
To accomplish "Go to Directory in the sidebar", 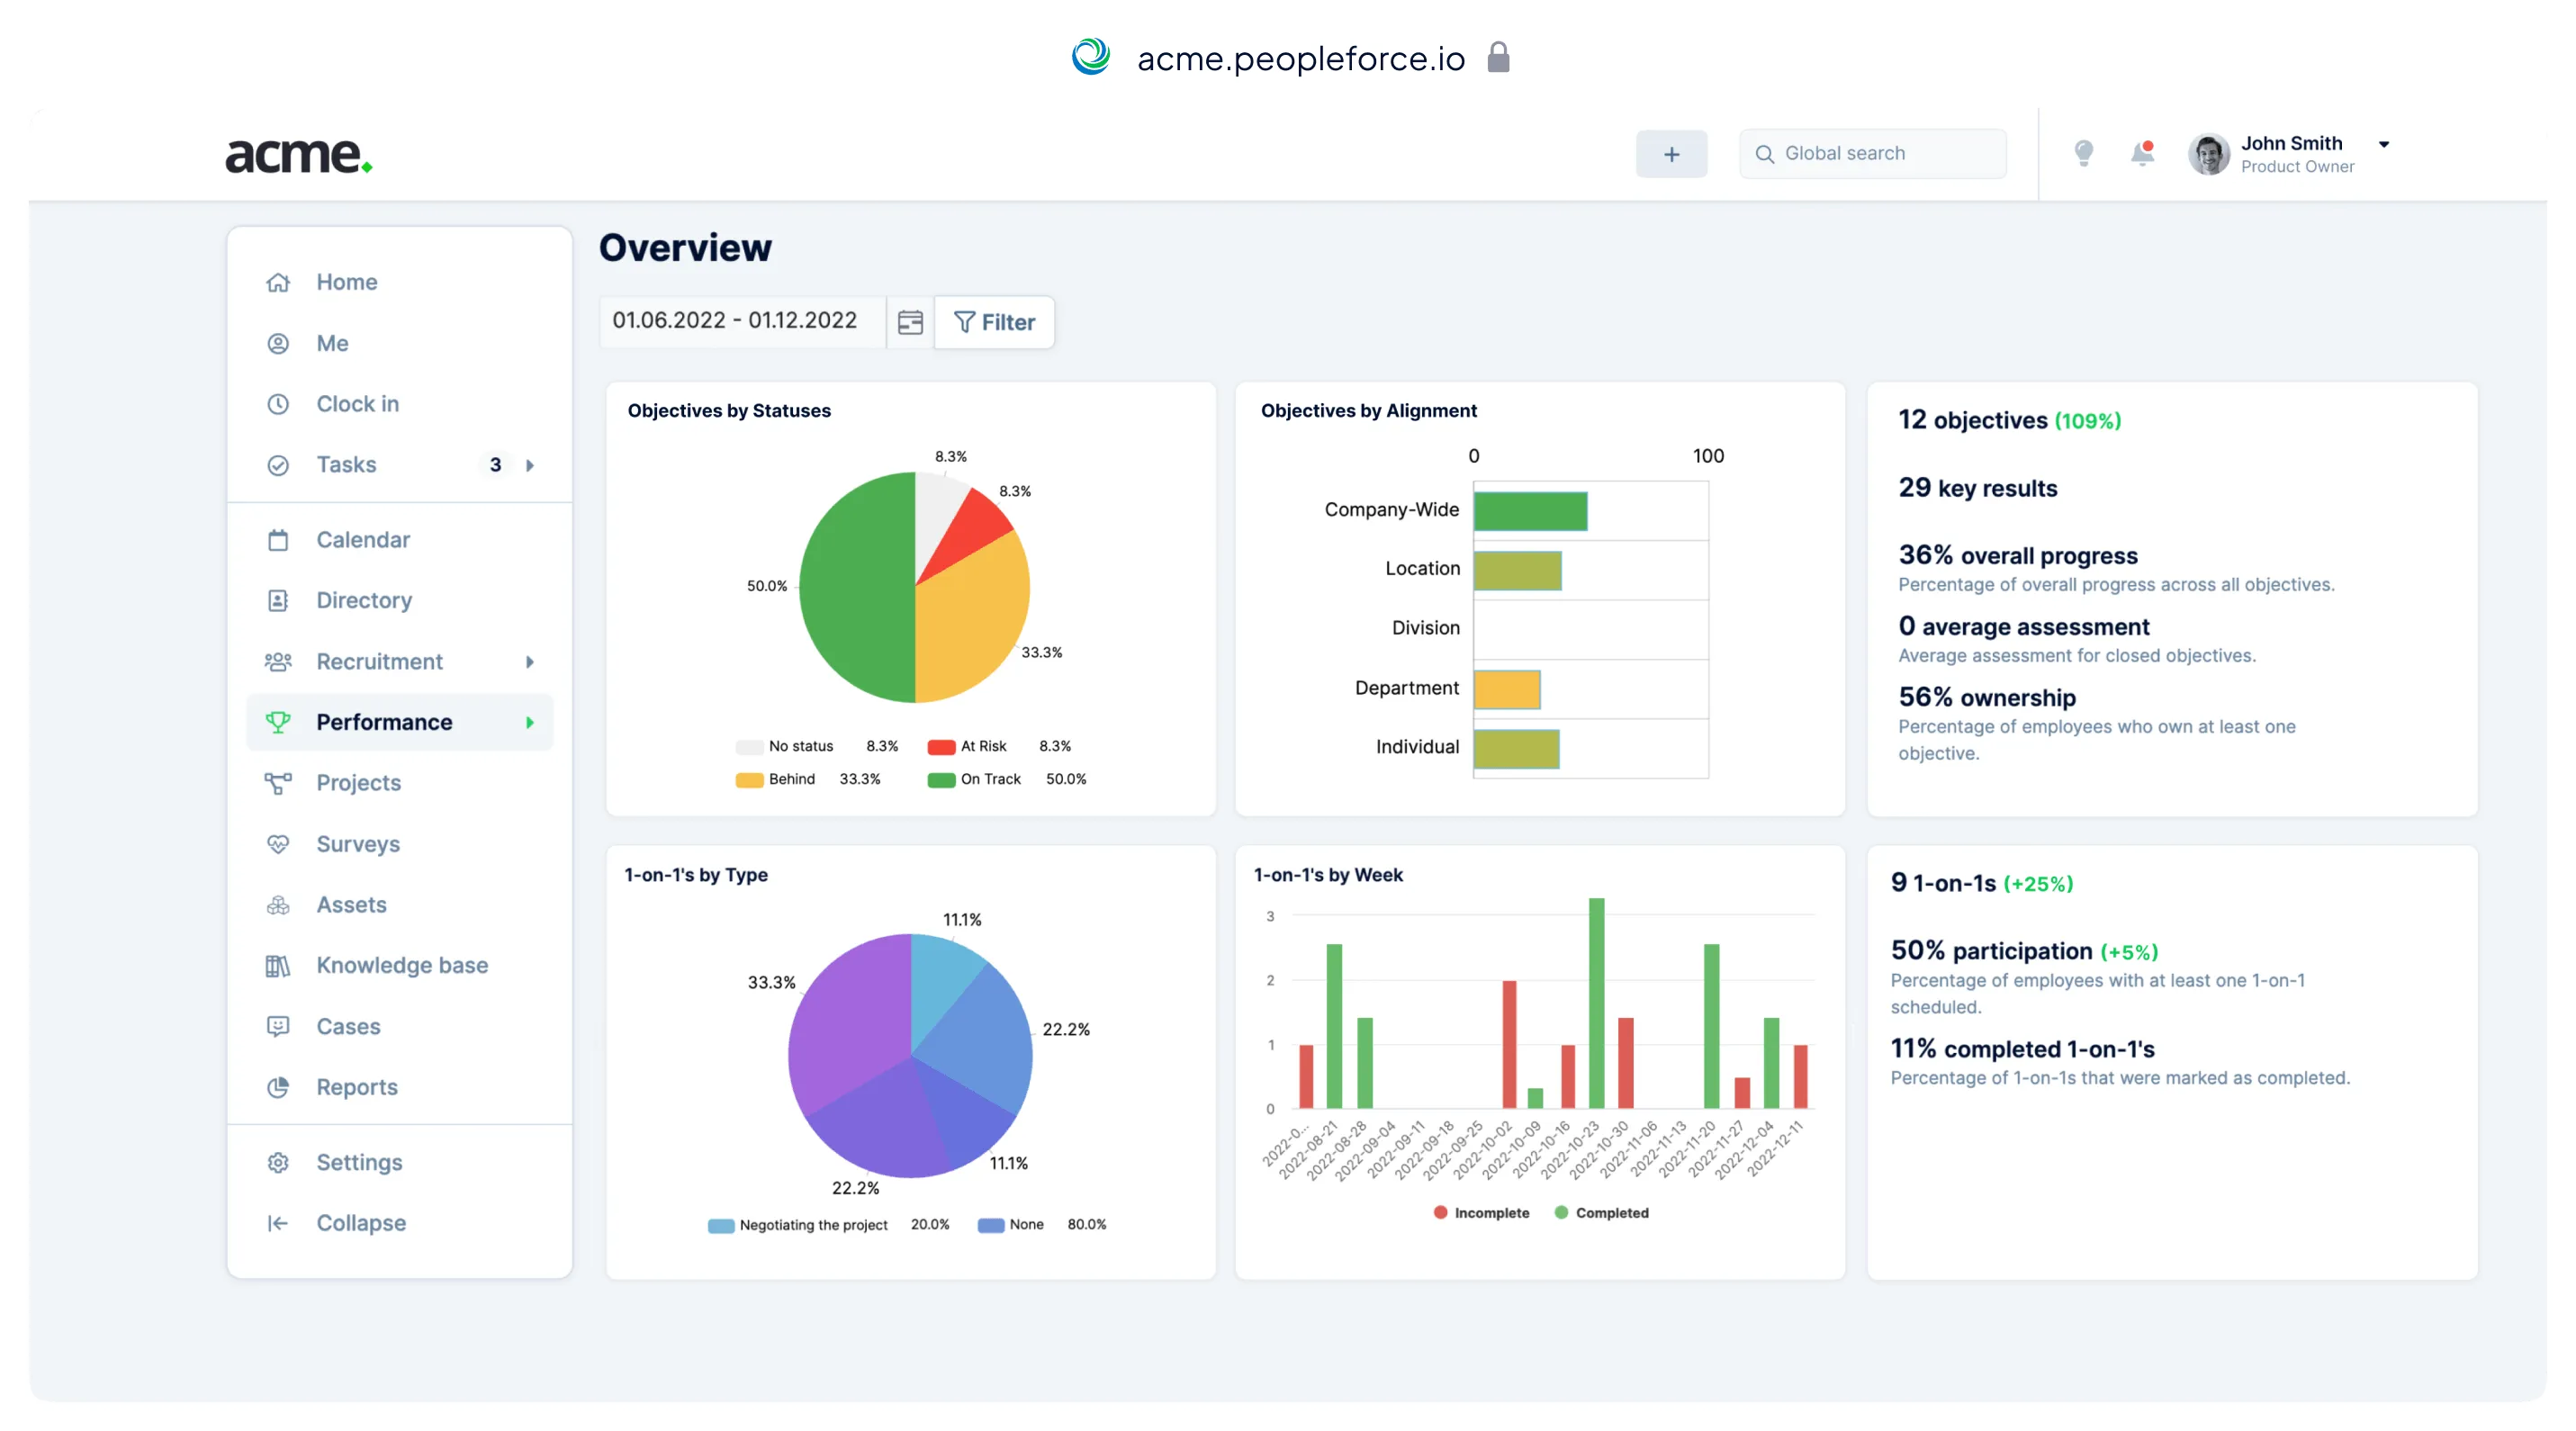I will click(364, 600).
